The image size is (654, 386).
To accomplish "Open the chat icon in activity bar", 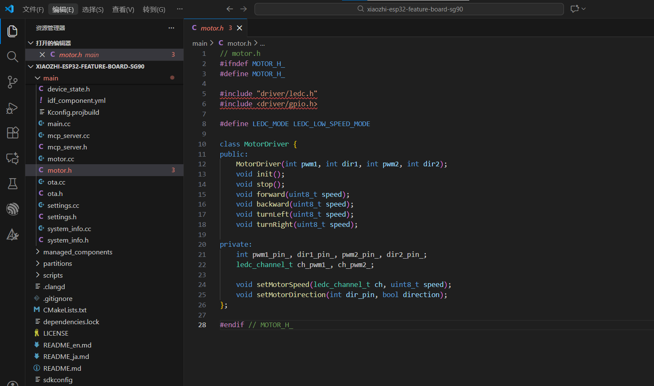I will pyautogui.click(x=12, y=158).
